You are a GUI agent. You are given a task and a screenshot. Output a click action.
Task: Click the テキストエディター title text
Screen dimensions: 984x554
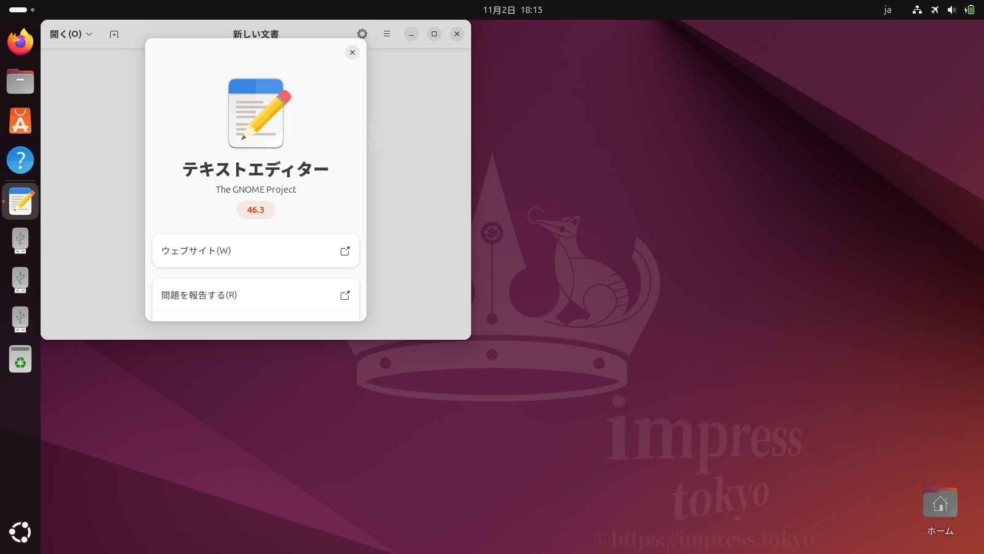256,169
